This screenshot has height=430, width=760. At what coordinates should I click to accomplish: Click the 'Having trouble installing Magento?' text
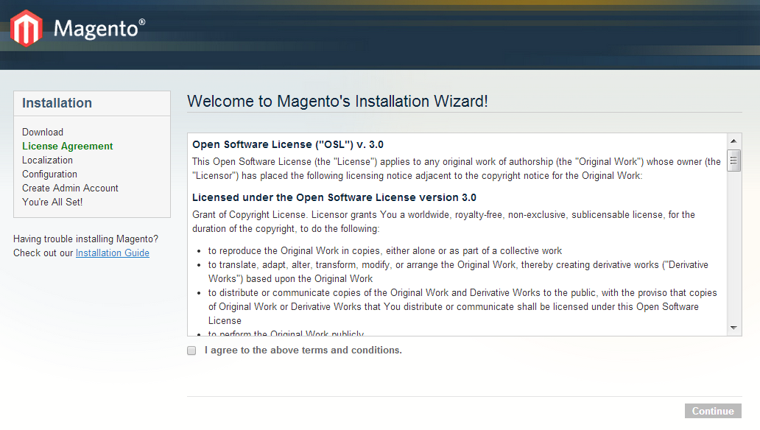point(85,239)
